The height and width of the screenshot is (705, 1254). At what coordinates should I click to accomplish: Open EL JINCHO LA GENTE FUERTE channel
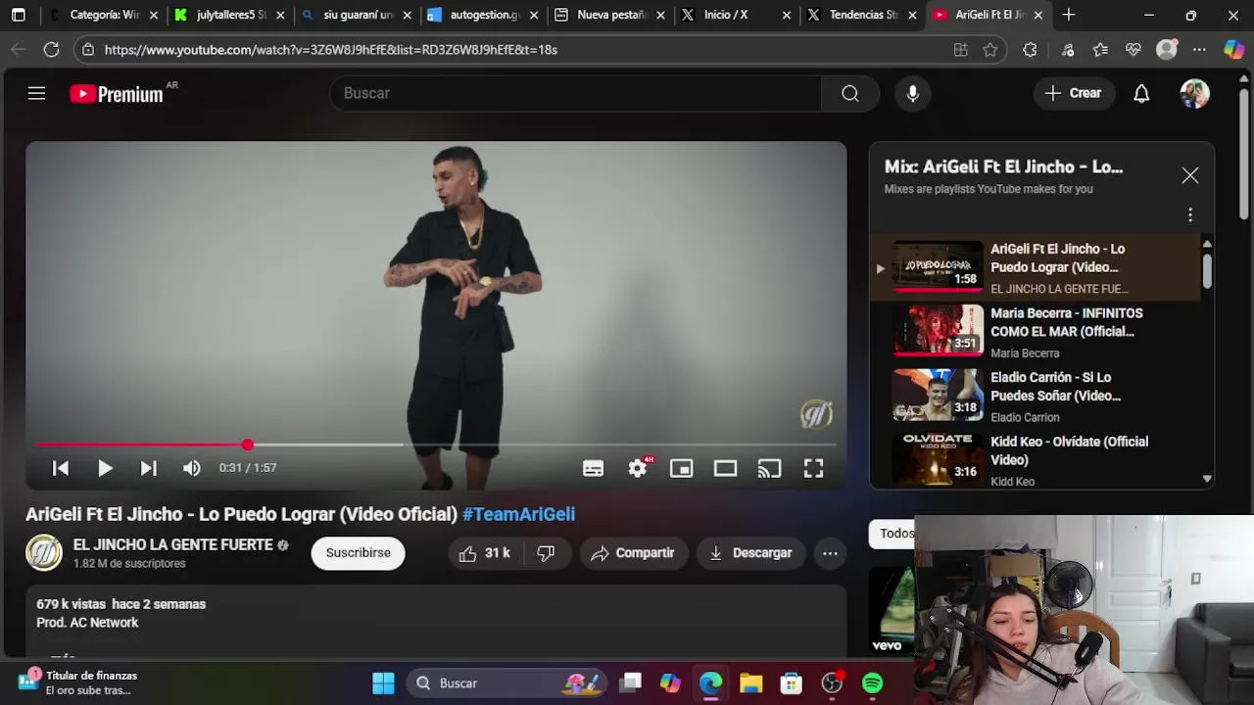(172, 544)
